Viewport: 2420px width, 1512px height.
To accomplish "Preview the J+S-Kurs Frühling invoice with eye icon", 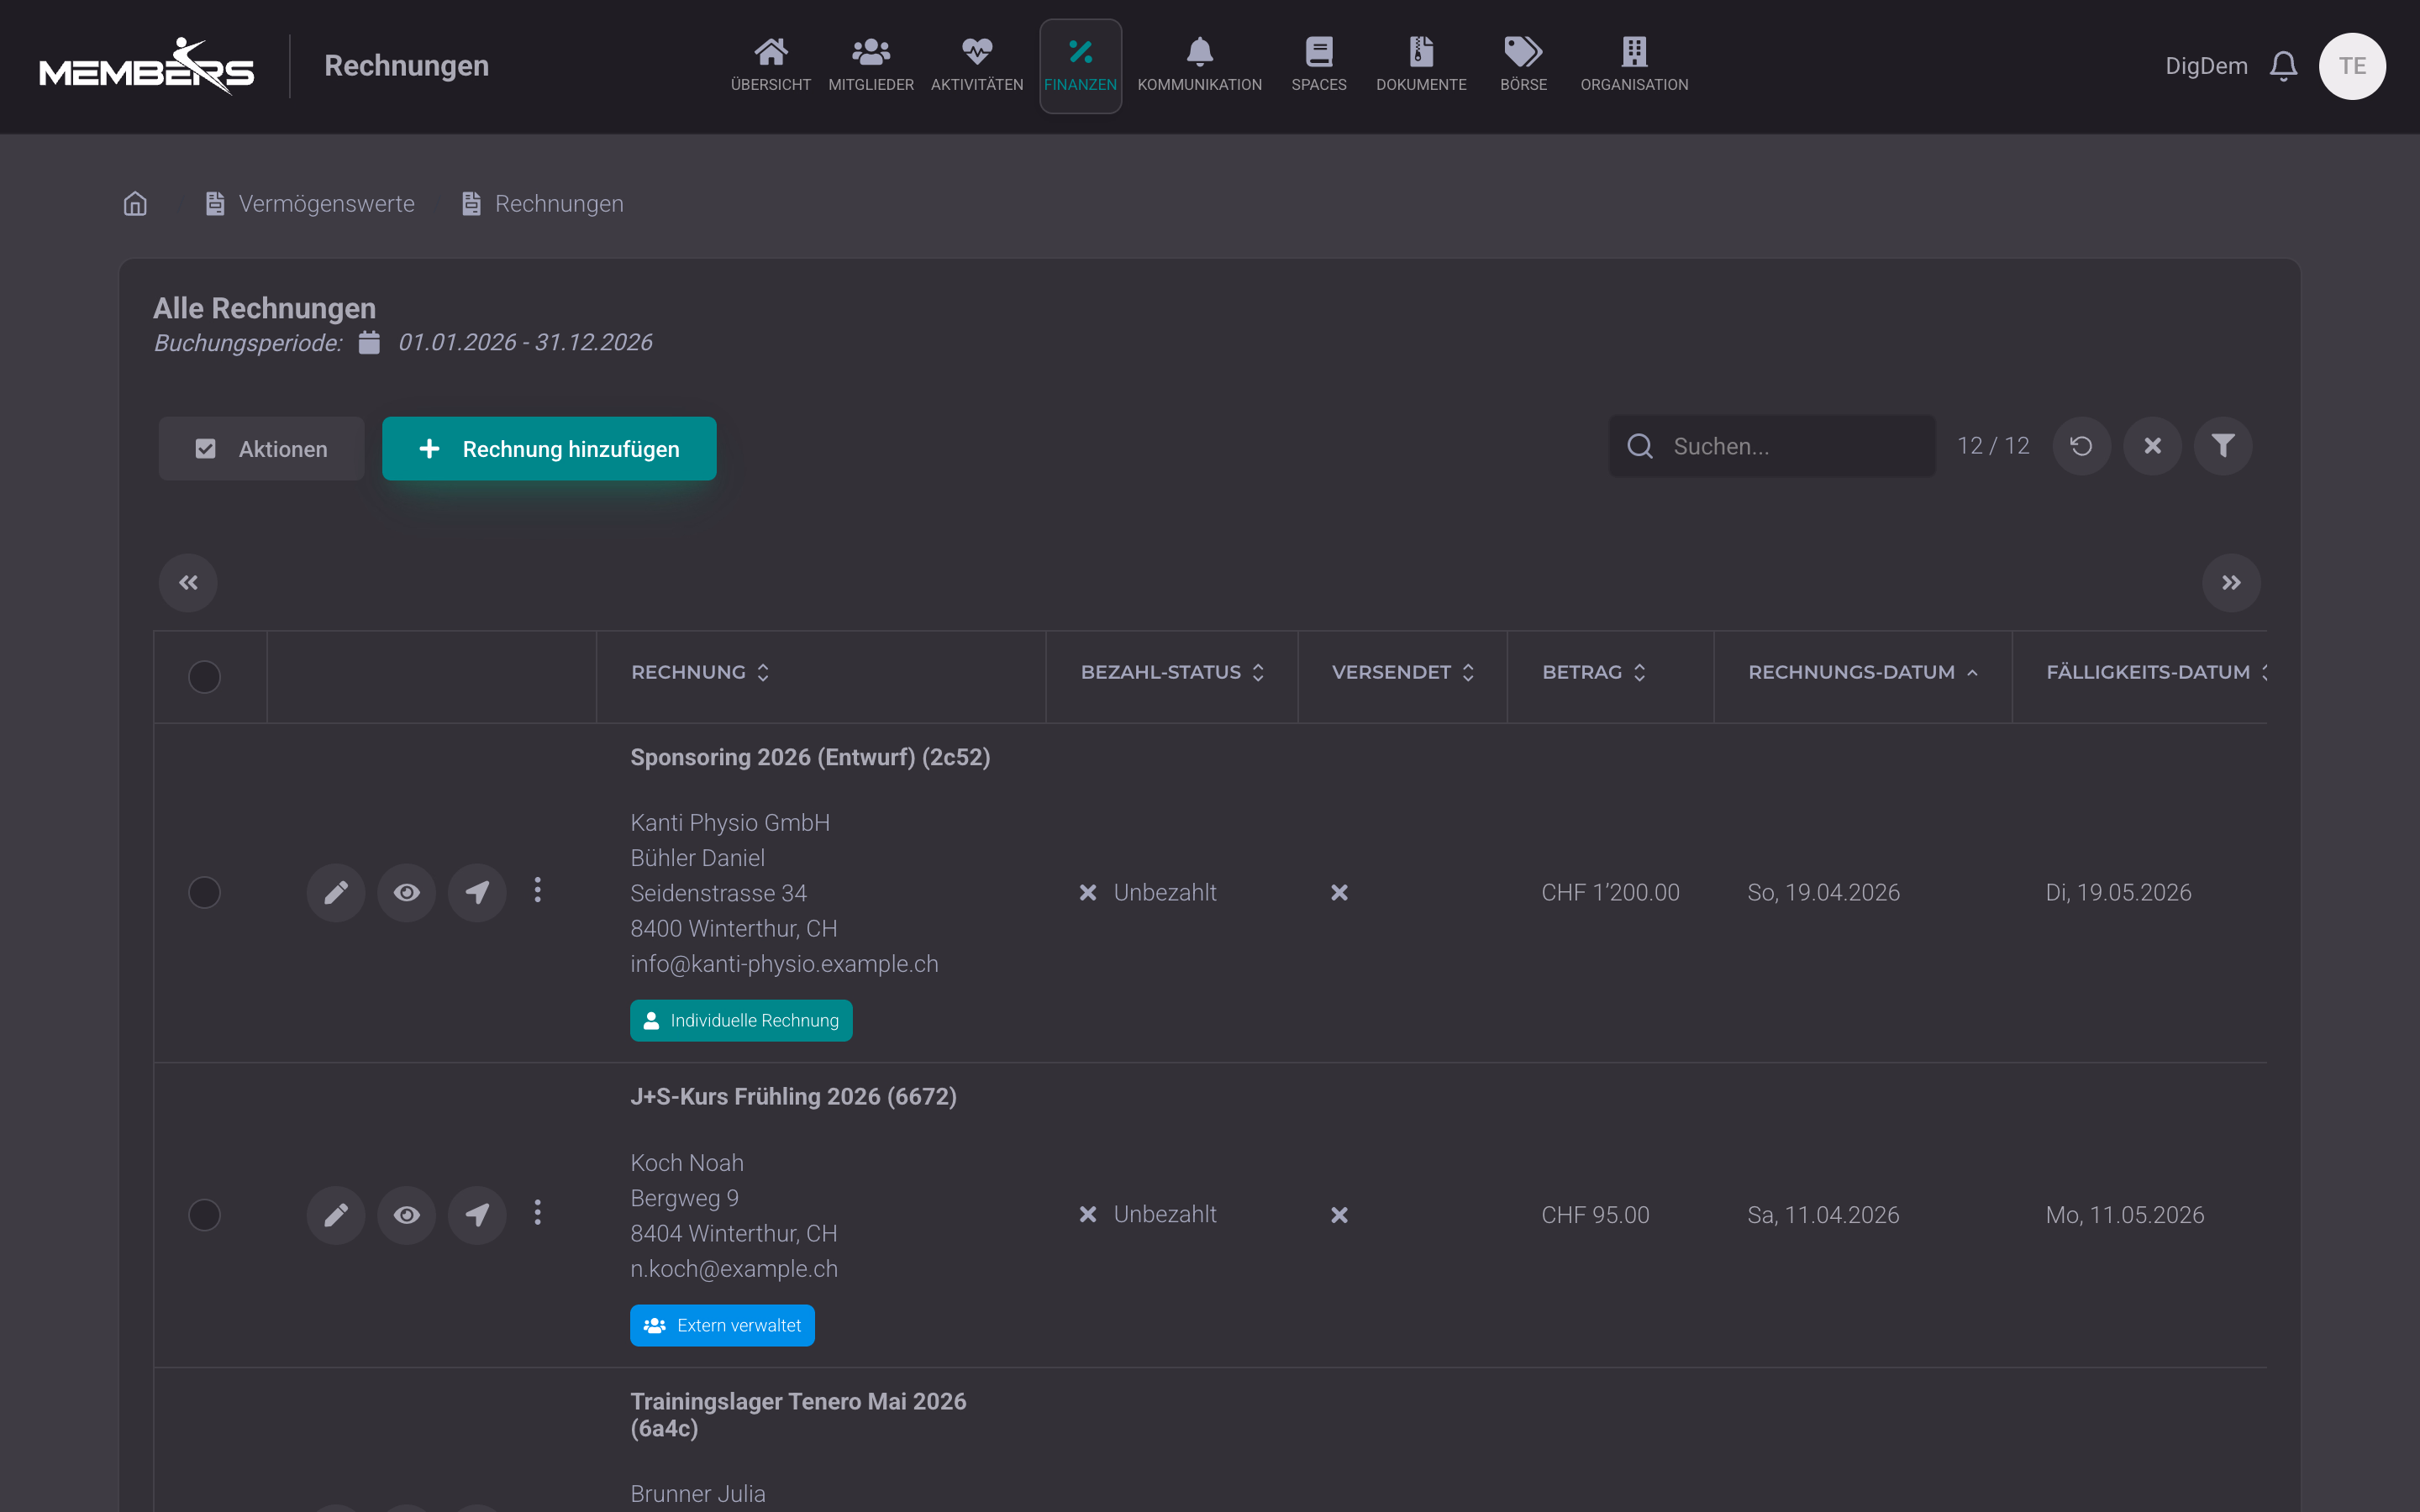I will (x=406, y=1215).
